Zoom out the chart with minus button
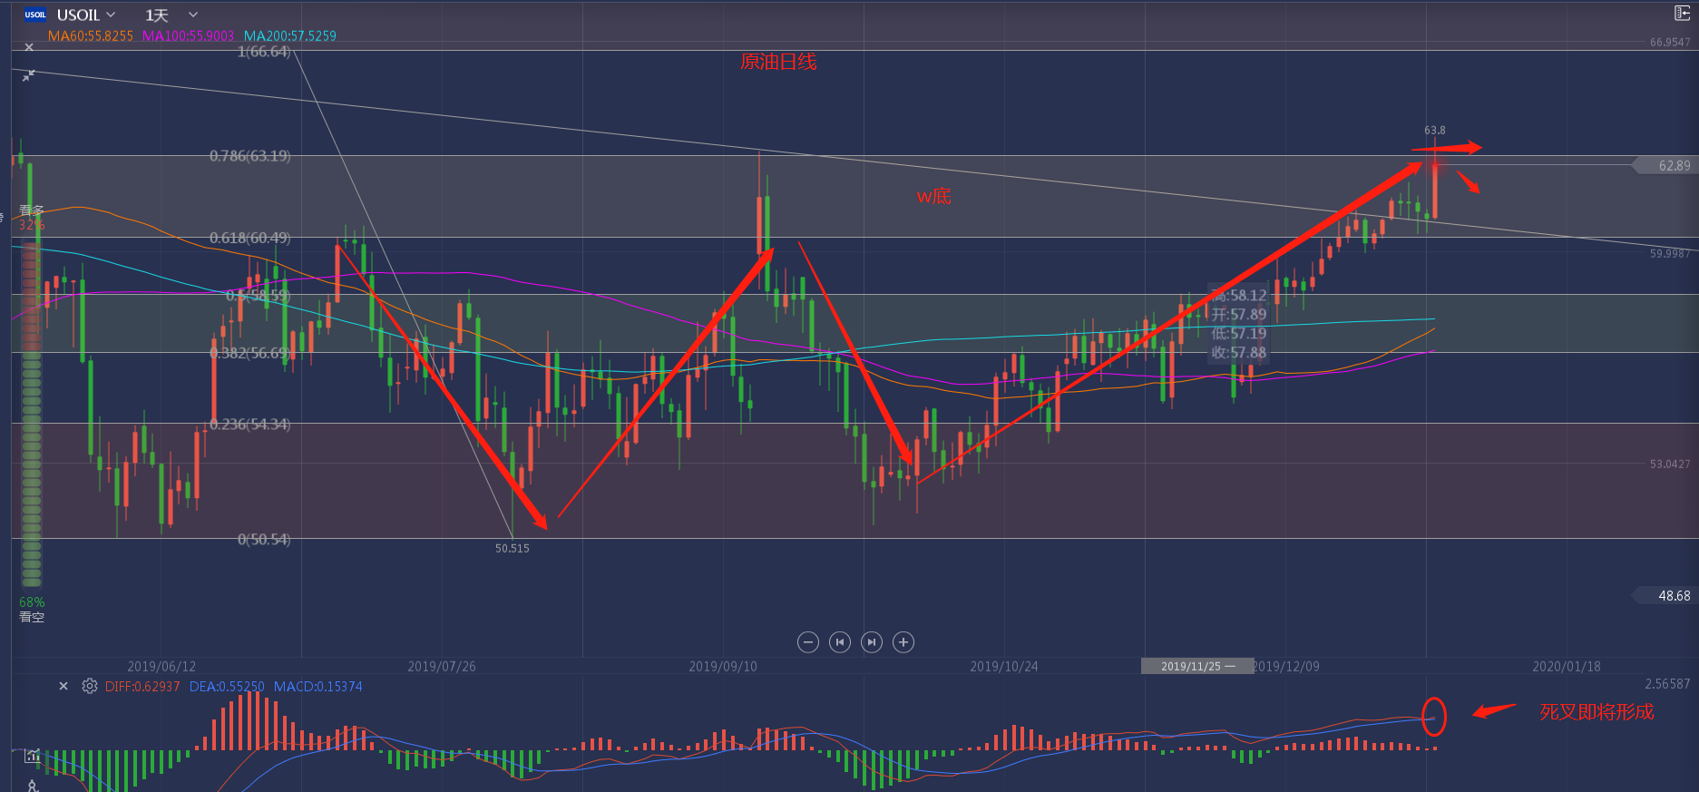The image size is (1699, 792). pyautogui.click(x=807, y=642)
